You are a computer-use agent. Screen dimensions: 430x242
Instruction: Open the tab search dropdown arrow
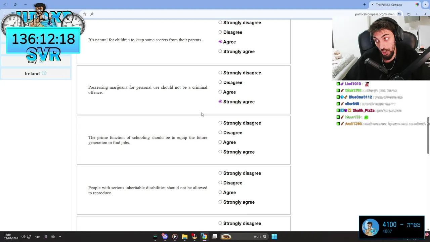coord(425,4)
